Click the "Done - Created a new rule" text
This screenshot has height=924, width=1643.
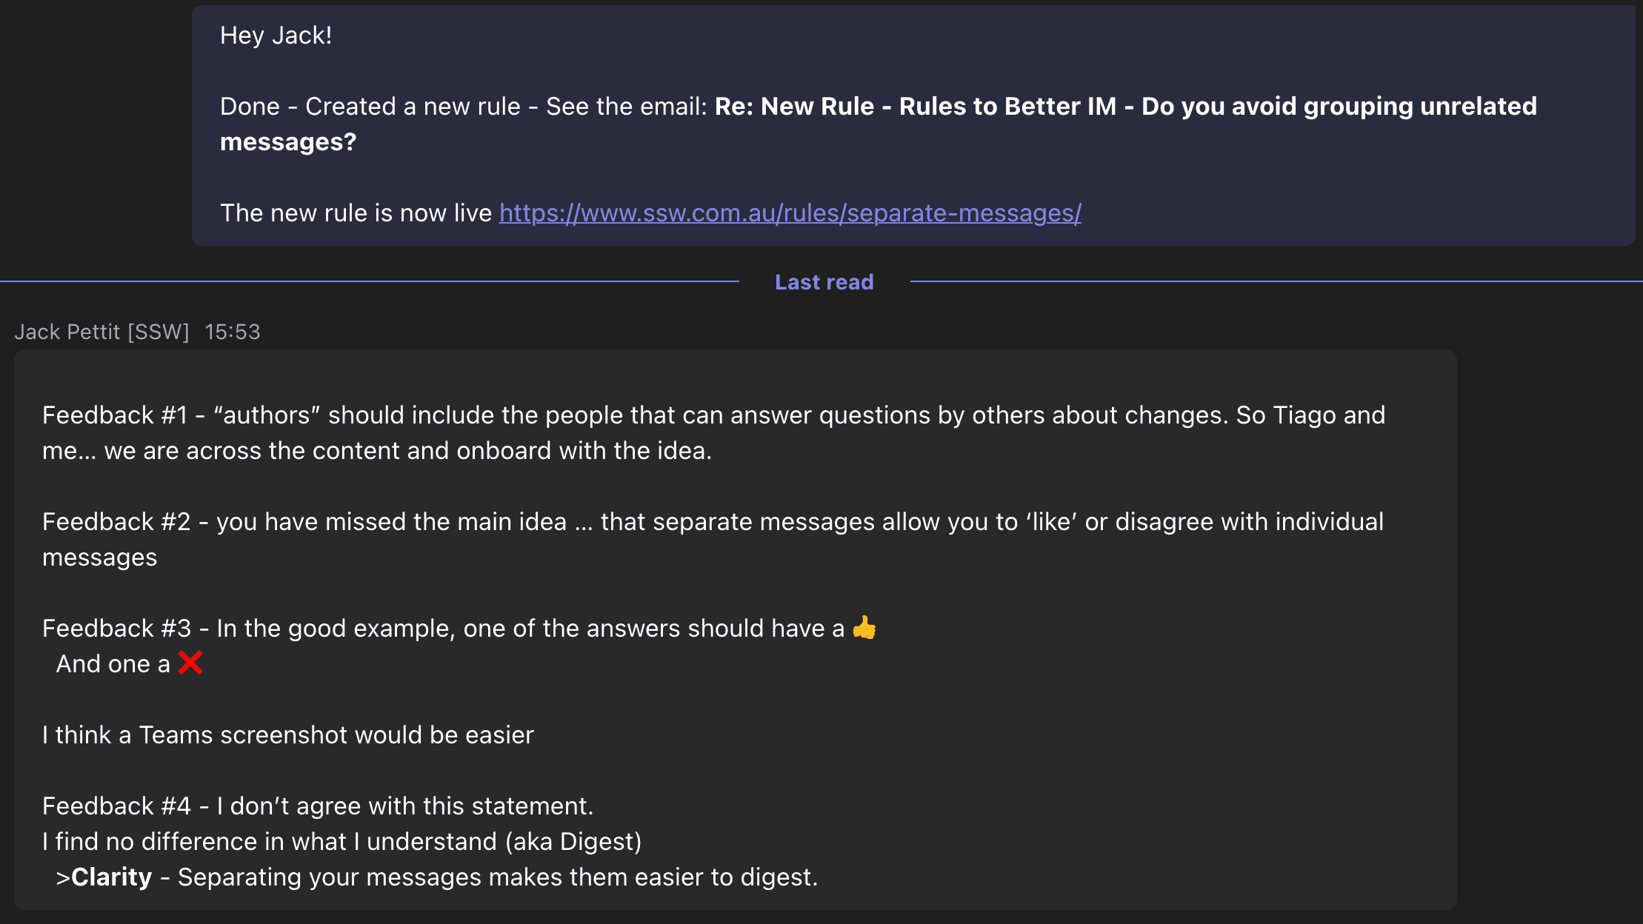[x=370, y=107]
